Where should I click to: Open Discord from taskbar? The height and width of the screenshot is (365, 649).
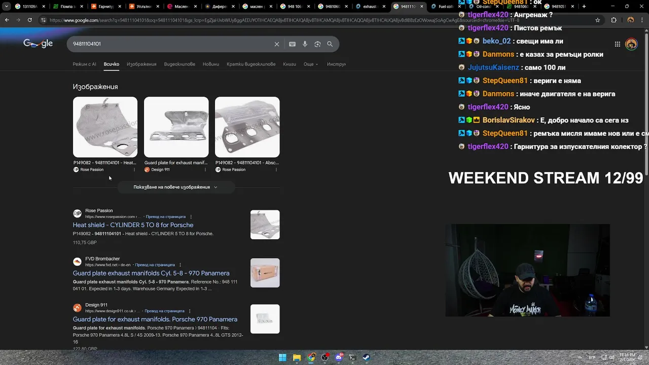coord(339,357)
